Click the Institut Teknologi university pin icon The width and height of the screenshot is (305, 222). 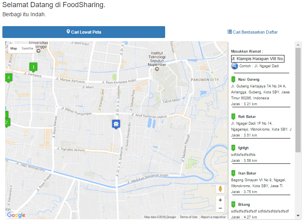tap(157, 69)
